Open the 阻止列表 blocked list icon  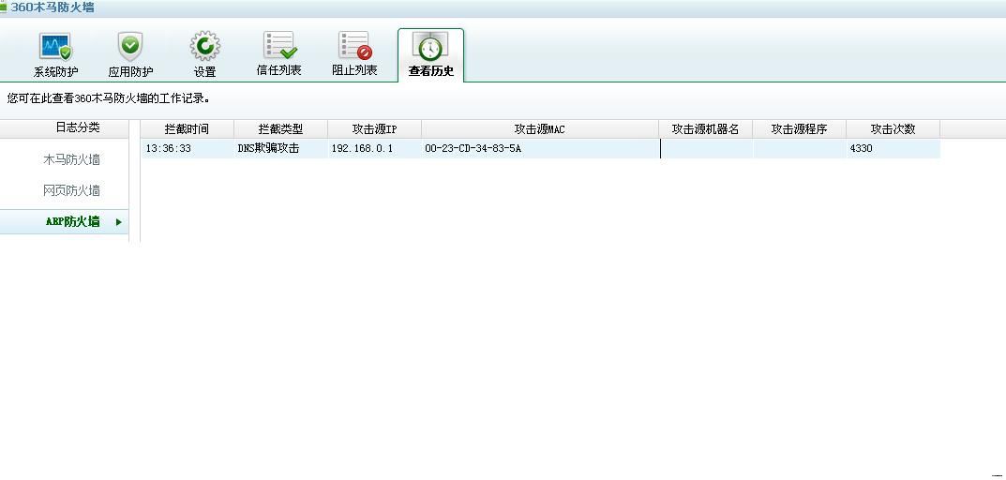354,46
